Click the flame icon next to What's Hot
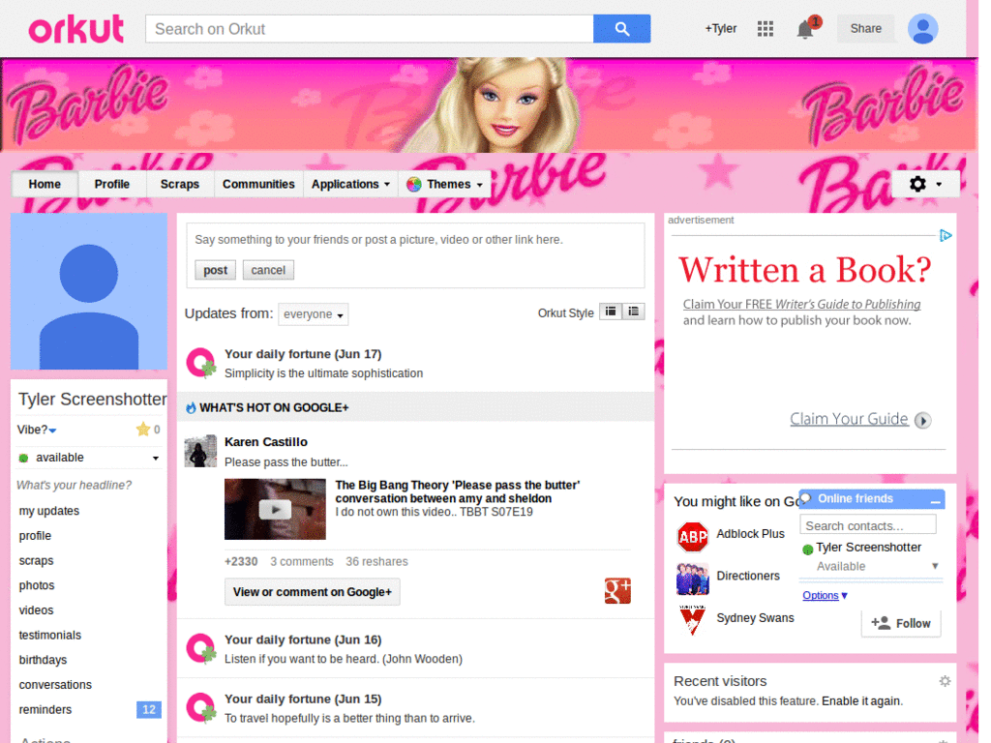The width and height of the screenshot is (991, 743). [191, 408]
